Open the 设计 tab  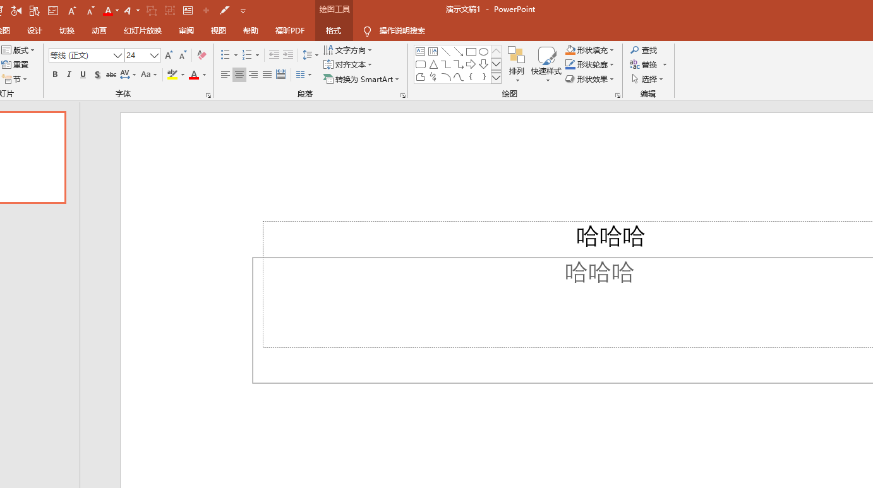[35, 31]
